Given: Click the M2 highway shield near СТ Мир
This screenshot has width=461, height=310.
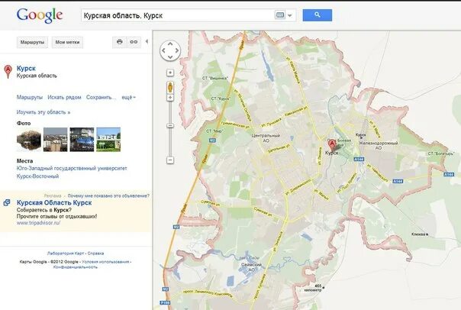Looking at the screenshot, I should coord(213,140).
